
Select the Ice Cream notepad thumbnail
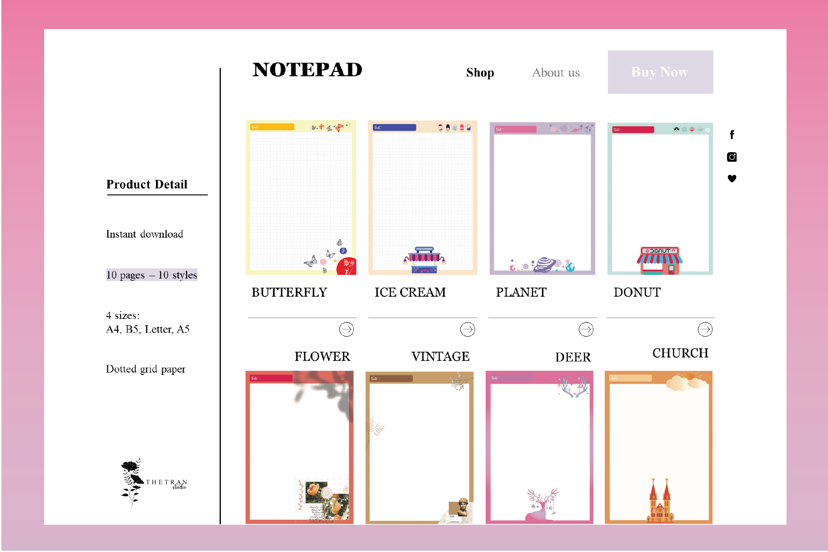point(422,198)
